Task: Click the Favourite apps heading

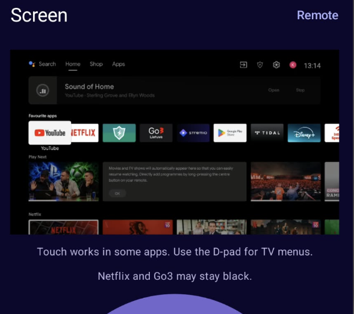Action: [42, 116]
